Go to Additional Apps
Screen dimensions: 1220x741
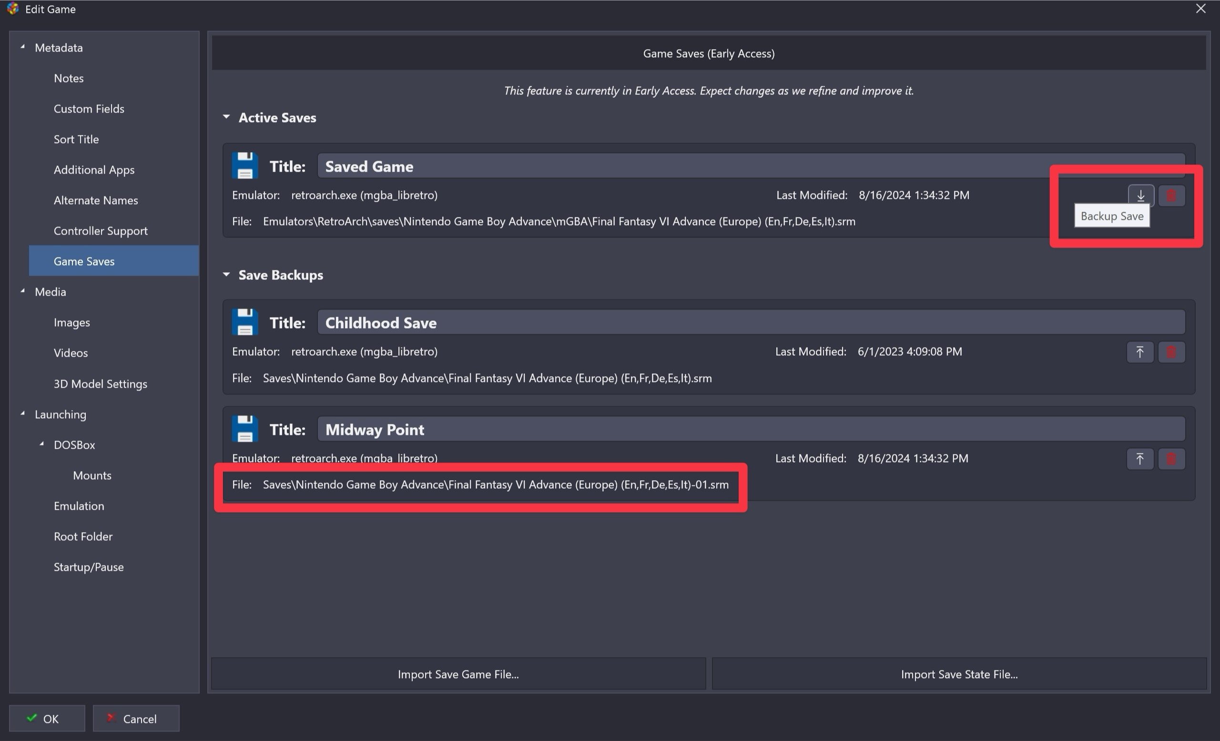(94, 170)
